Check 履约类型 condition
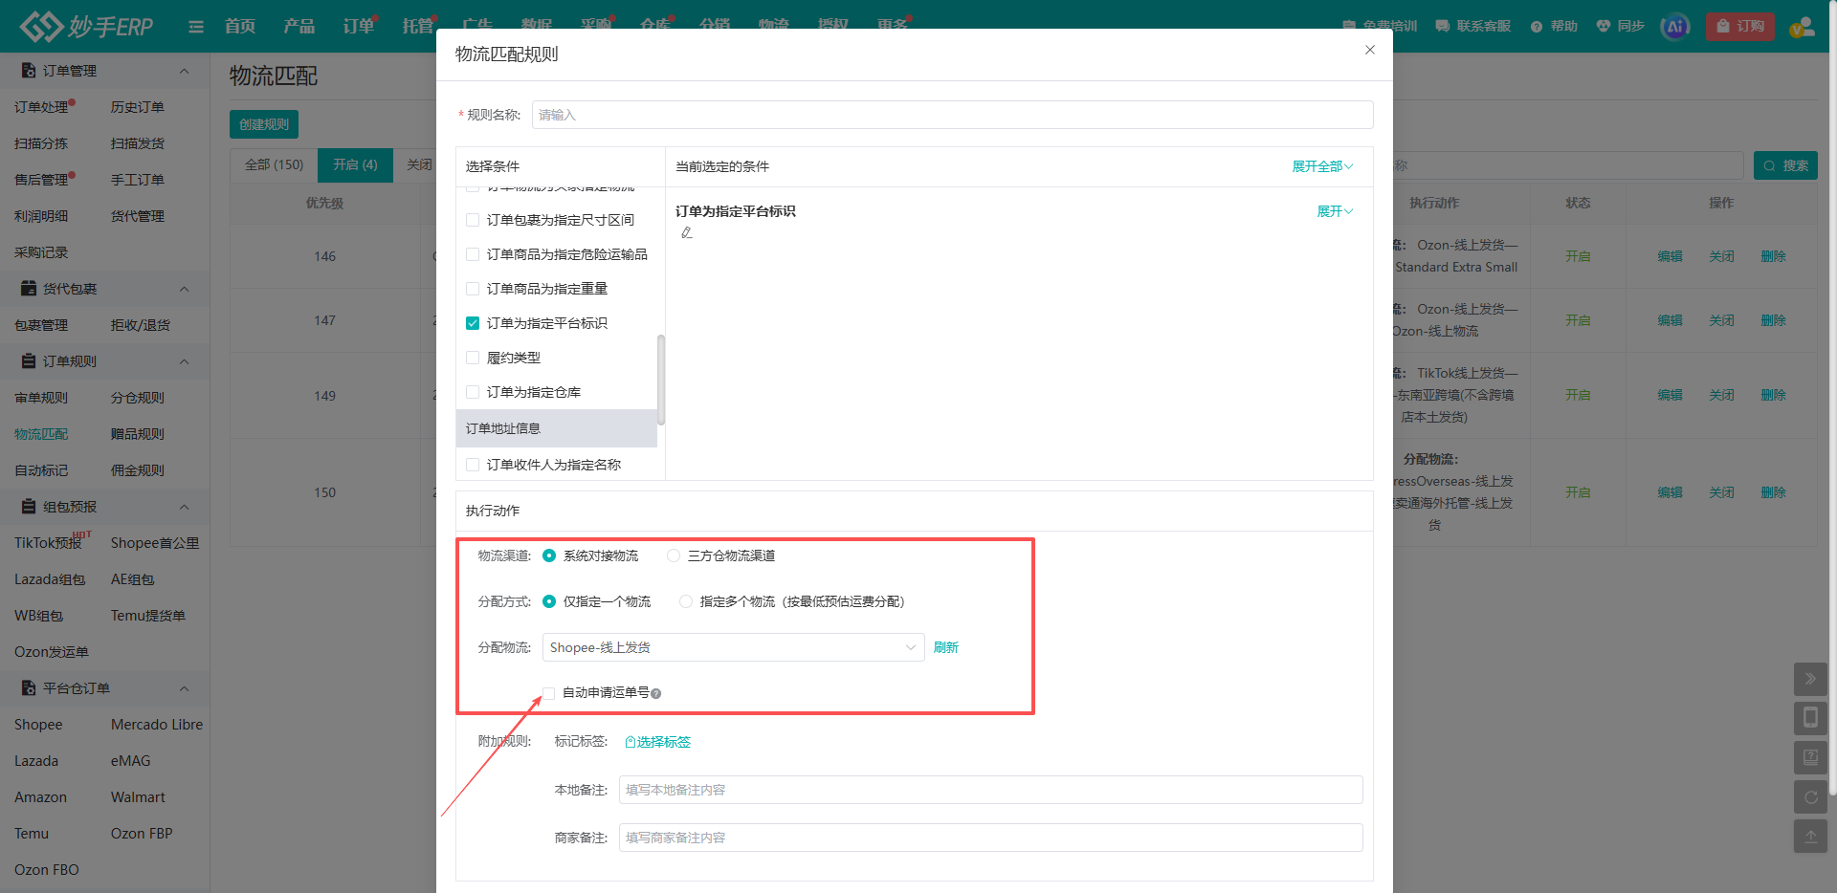 click(473, 358)
